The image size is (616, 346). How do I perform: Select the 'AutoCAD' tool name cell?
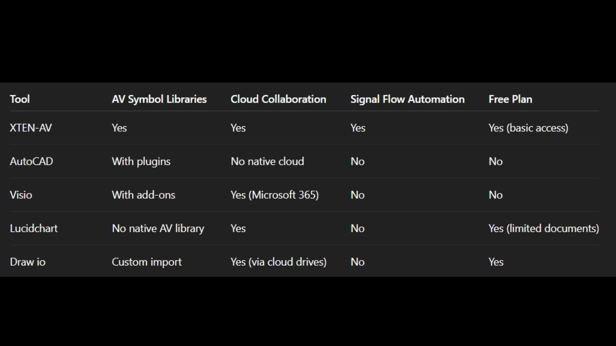click(31, 161)
